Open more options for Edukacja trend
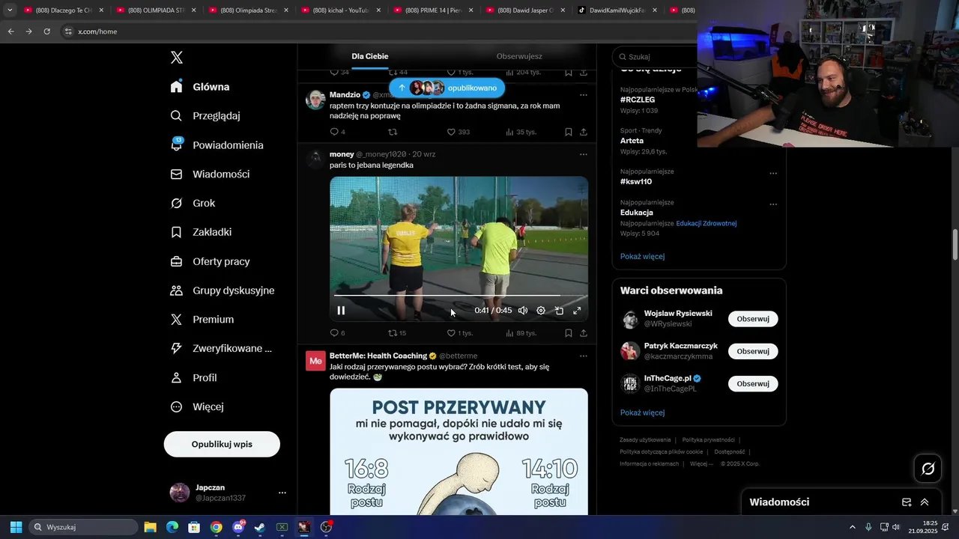959x539 pixels. tap(773, 204)
